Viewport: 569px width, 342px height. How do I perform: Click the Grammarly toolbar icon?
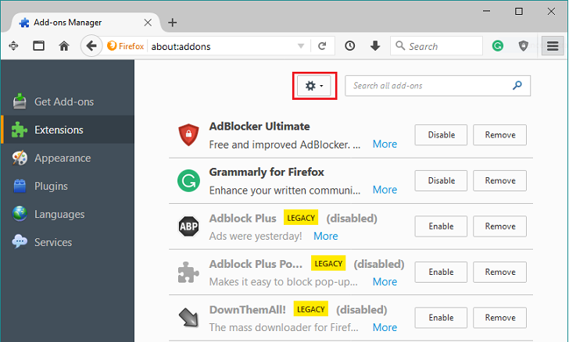click(x=498, y=46)
